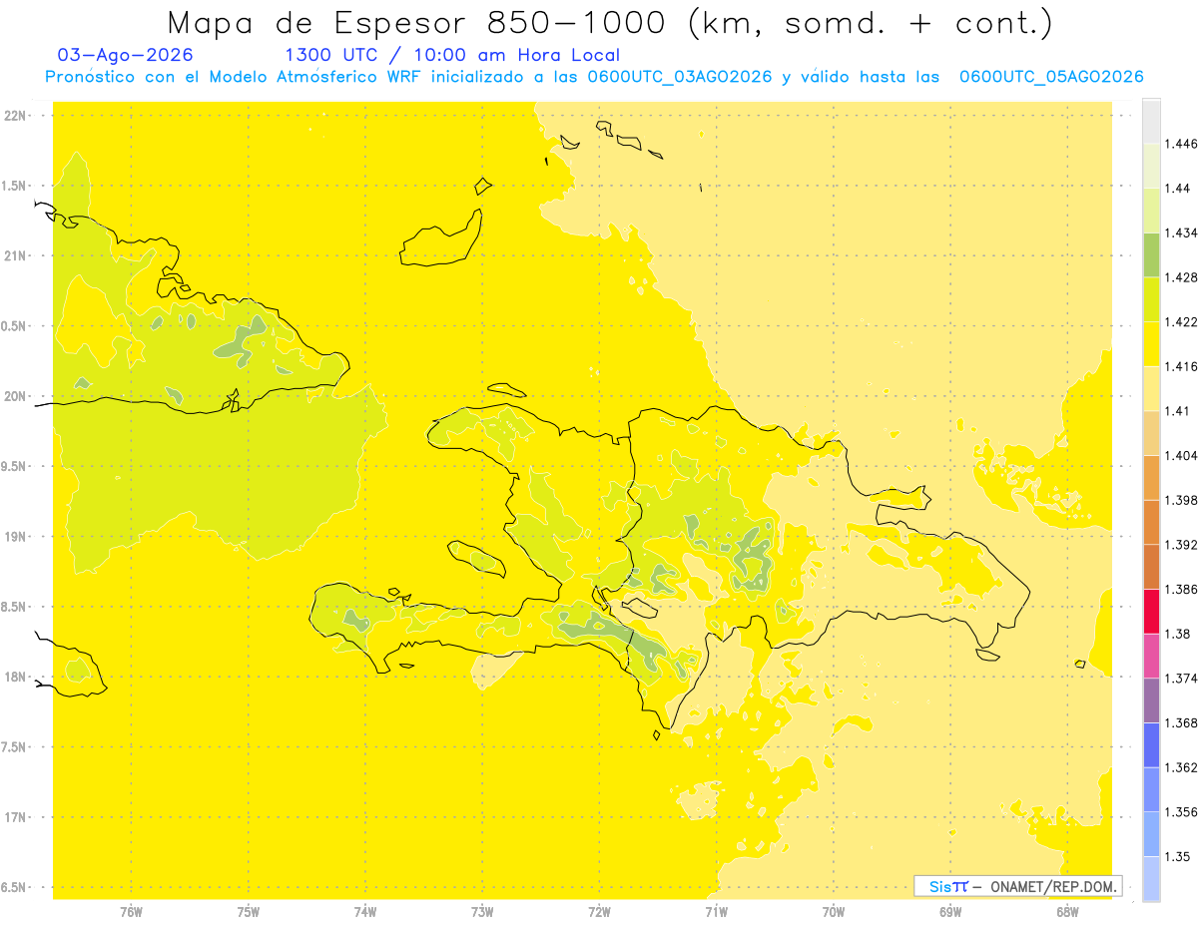
Task: Click the longitude label 76W
Action: pyautogui.click(x=132, y=912)
